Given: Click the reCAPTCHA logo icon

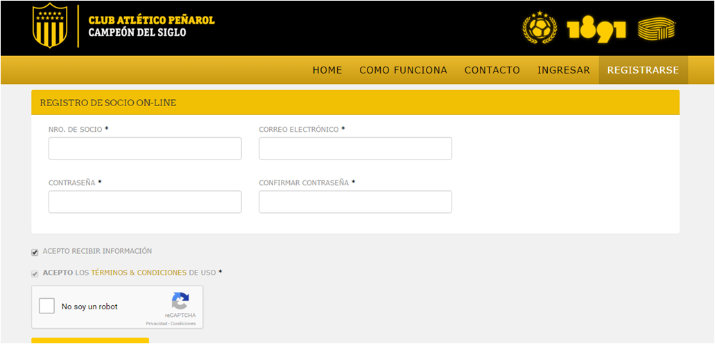Looking at the screenshot, I should 180,301.
